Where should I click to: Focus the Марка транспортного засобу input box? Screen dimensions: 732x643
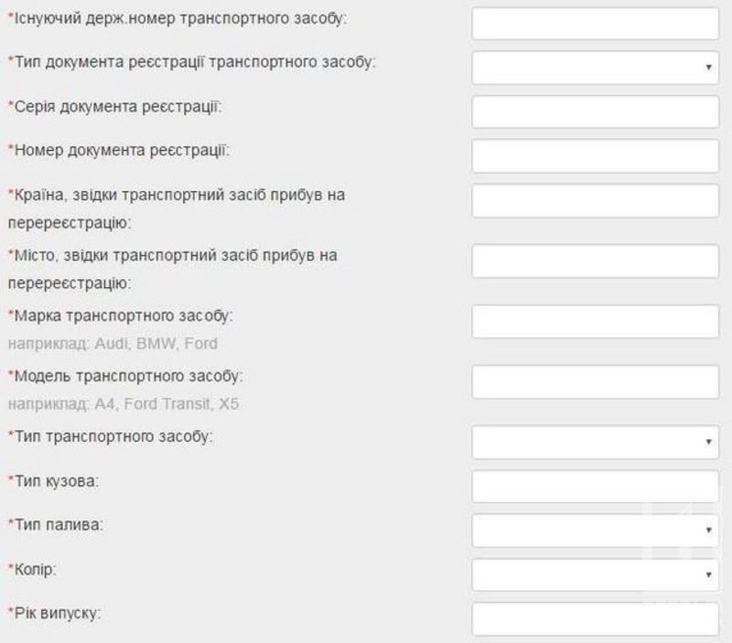[595, 321]
